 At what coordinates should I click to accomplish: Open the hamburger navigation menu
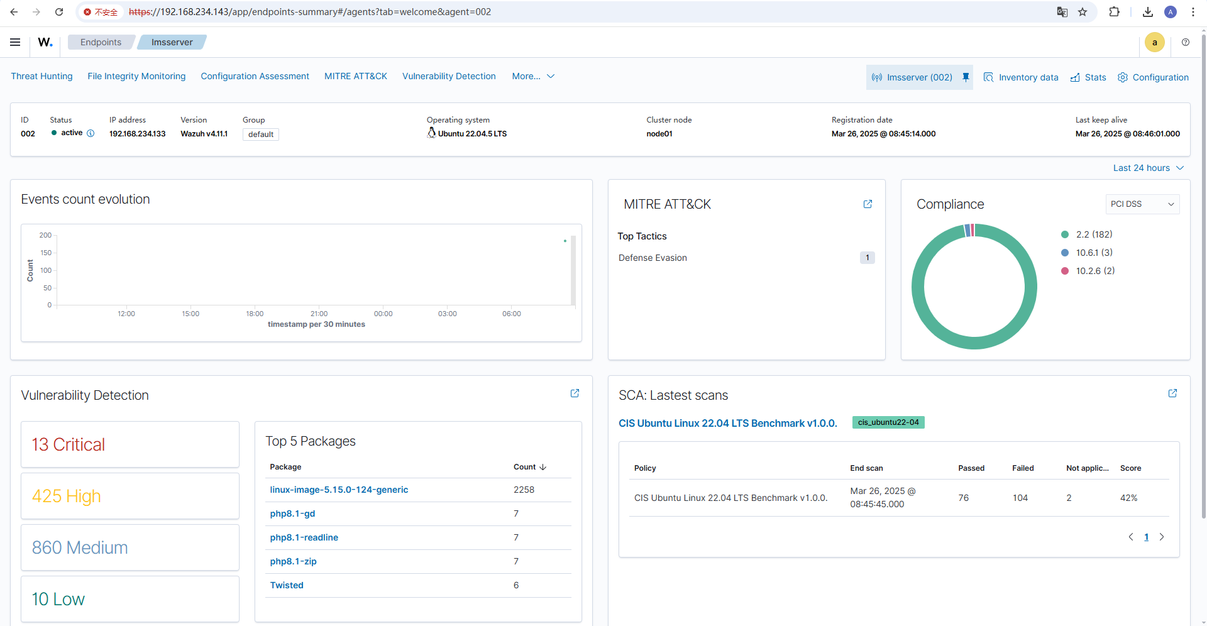(15, 42)
